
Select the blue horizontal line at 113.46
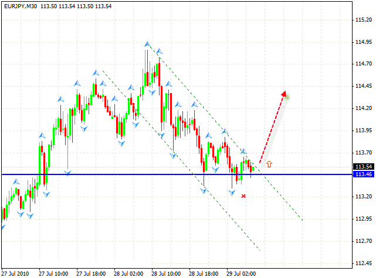click(177, 174)
